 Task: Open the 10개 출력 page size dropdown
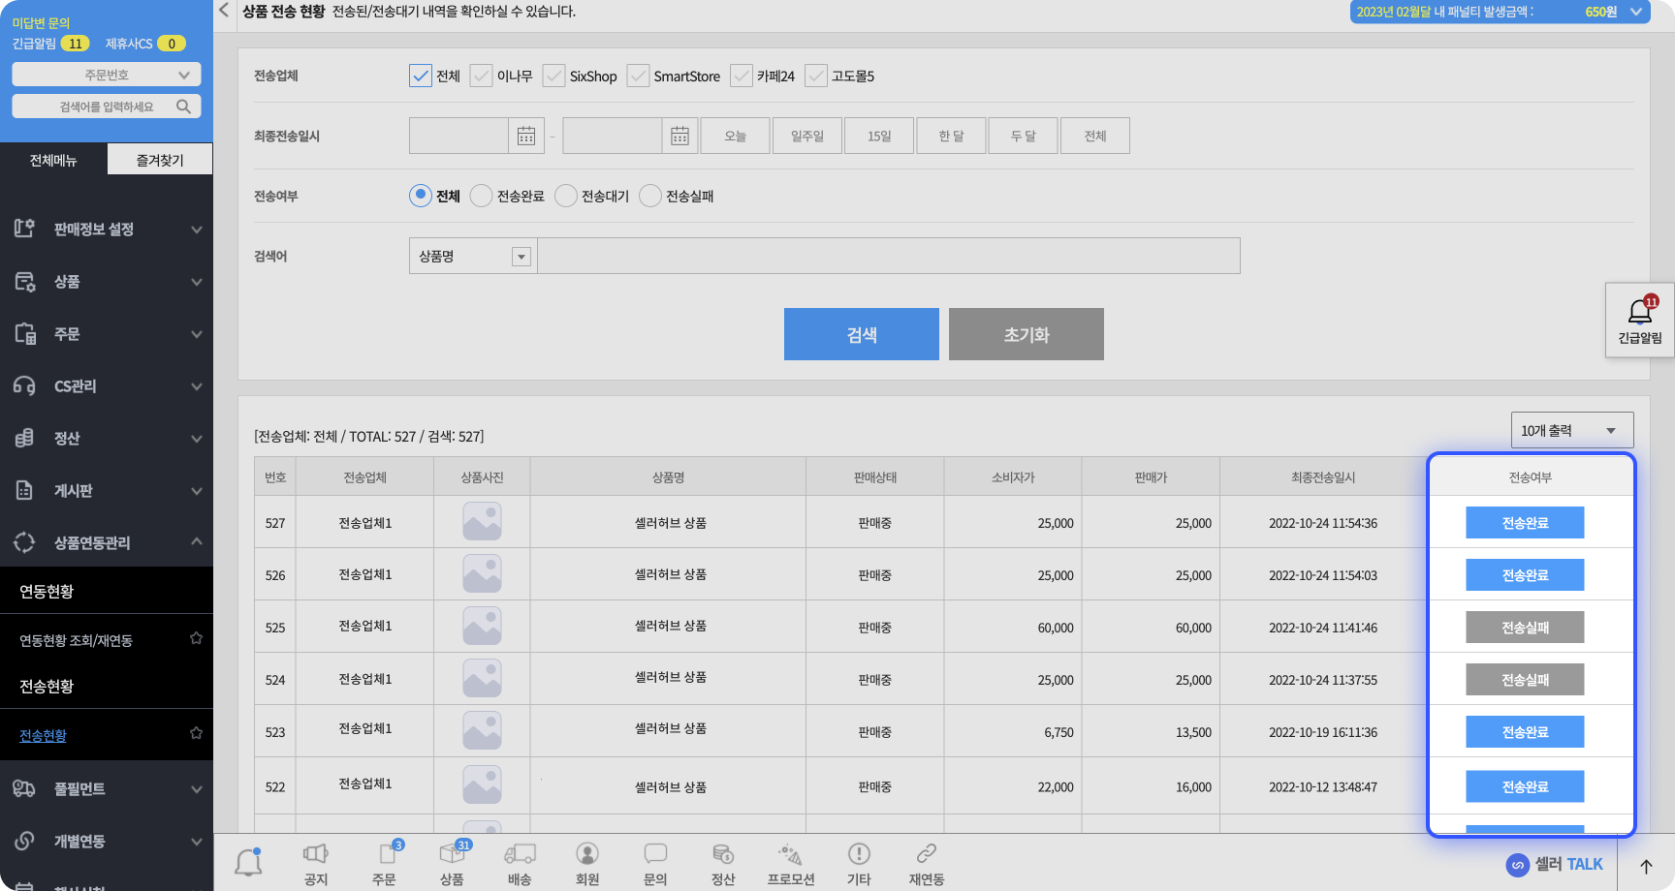[1571, 430]
